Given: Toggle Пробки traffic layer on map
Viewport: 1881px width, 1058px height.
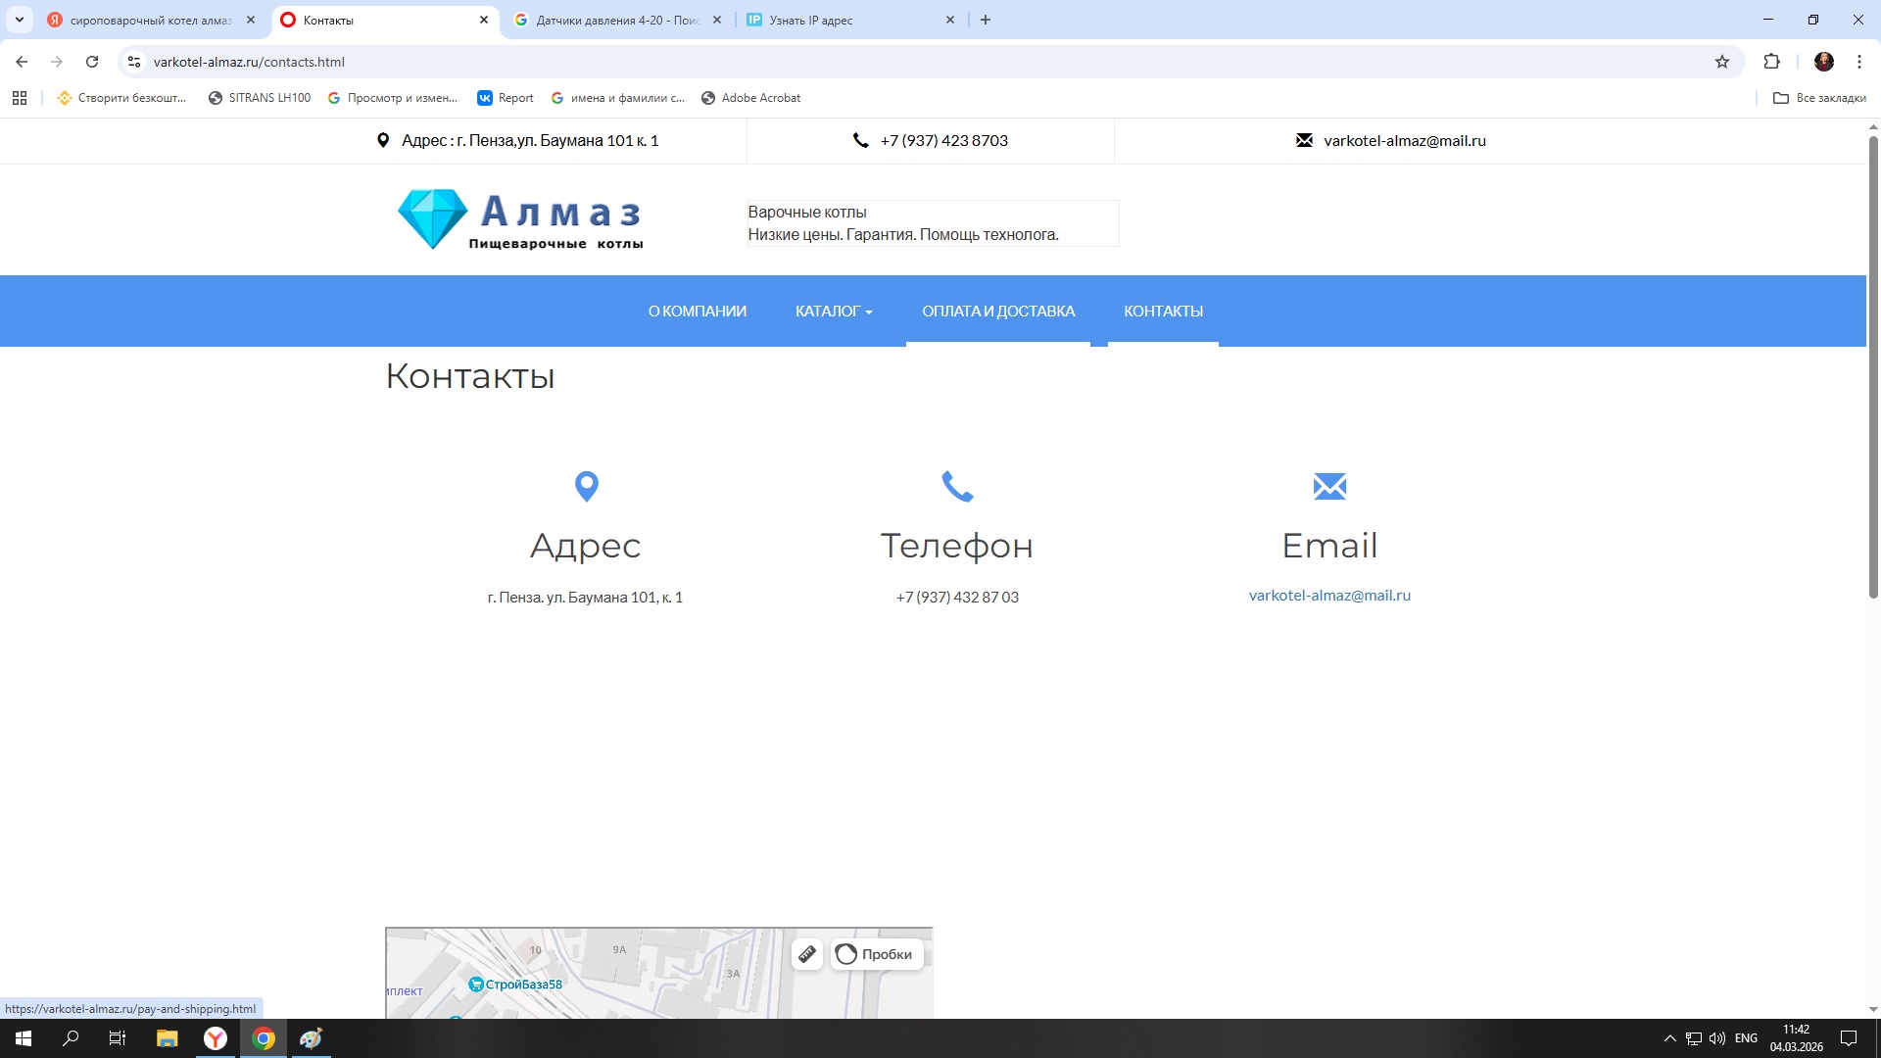Looking at the screenshot, I should 876,954.
